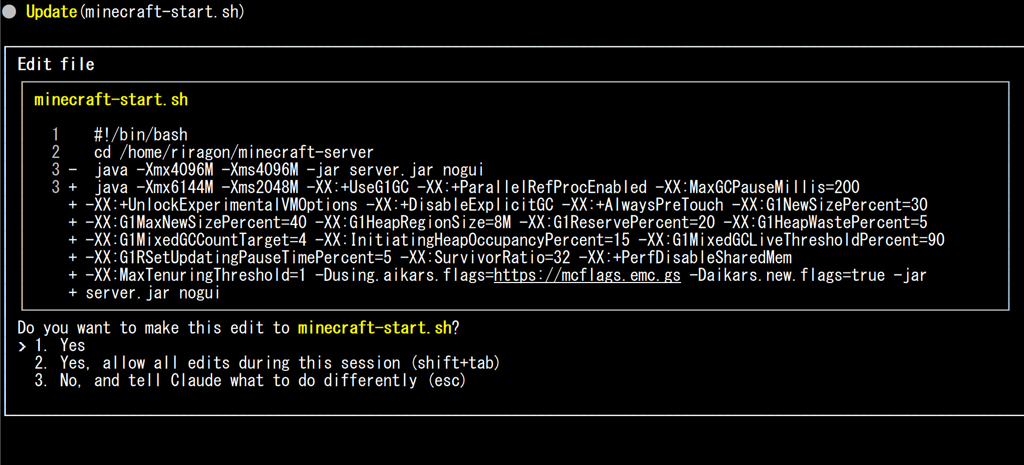
Task: Click the plus marker beside java -Xmx6144M
Action: click(73, 188)
